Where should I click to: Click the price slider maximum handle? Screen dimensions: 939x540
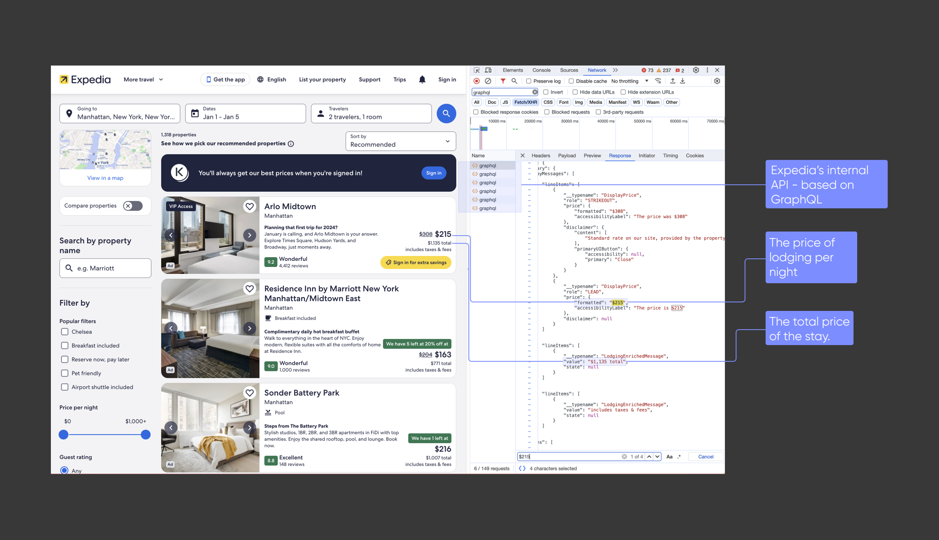click(x=145, y=434)
